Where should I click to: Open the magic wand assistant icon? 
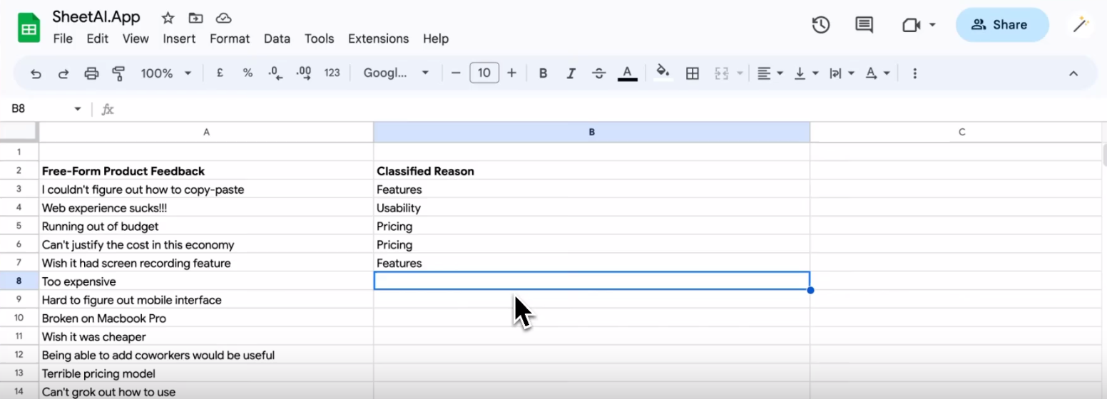click(x=1083, y=25)
